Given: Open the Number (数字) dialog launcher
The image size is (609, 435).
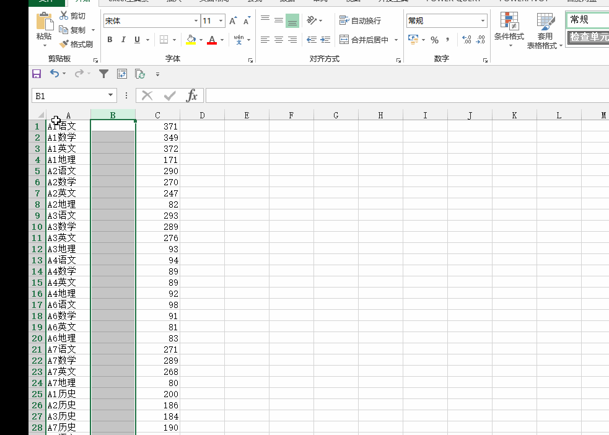Looking at the screenshot, I should [485, 60].
